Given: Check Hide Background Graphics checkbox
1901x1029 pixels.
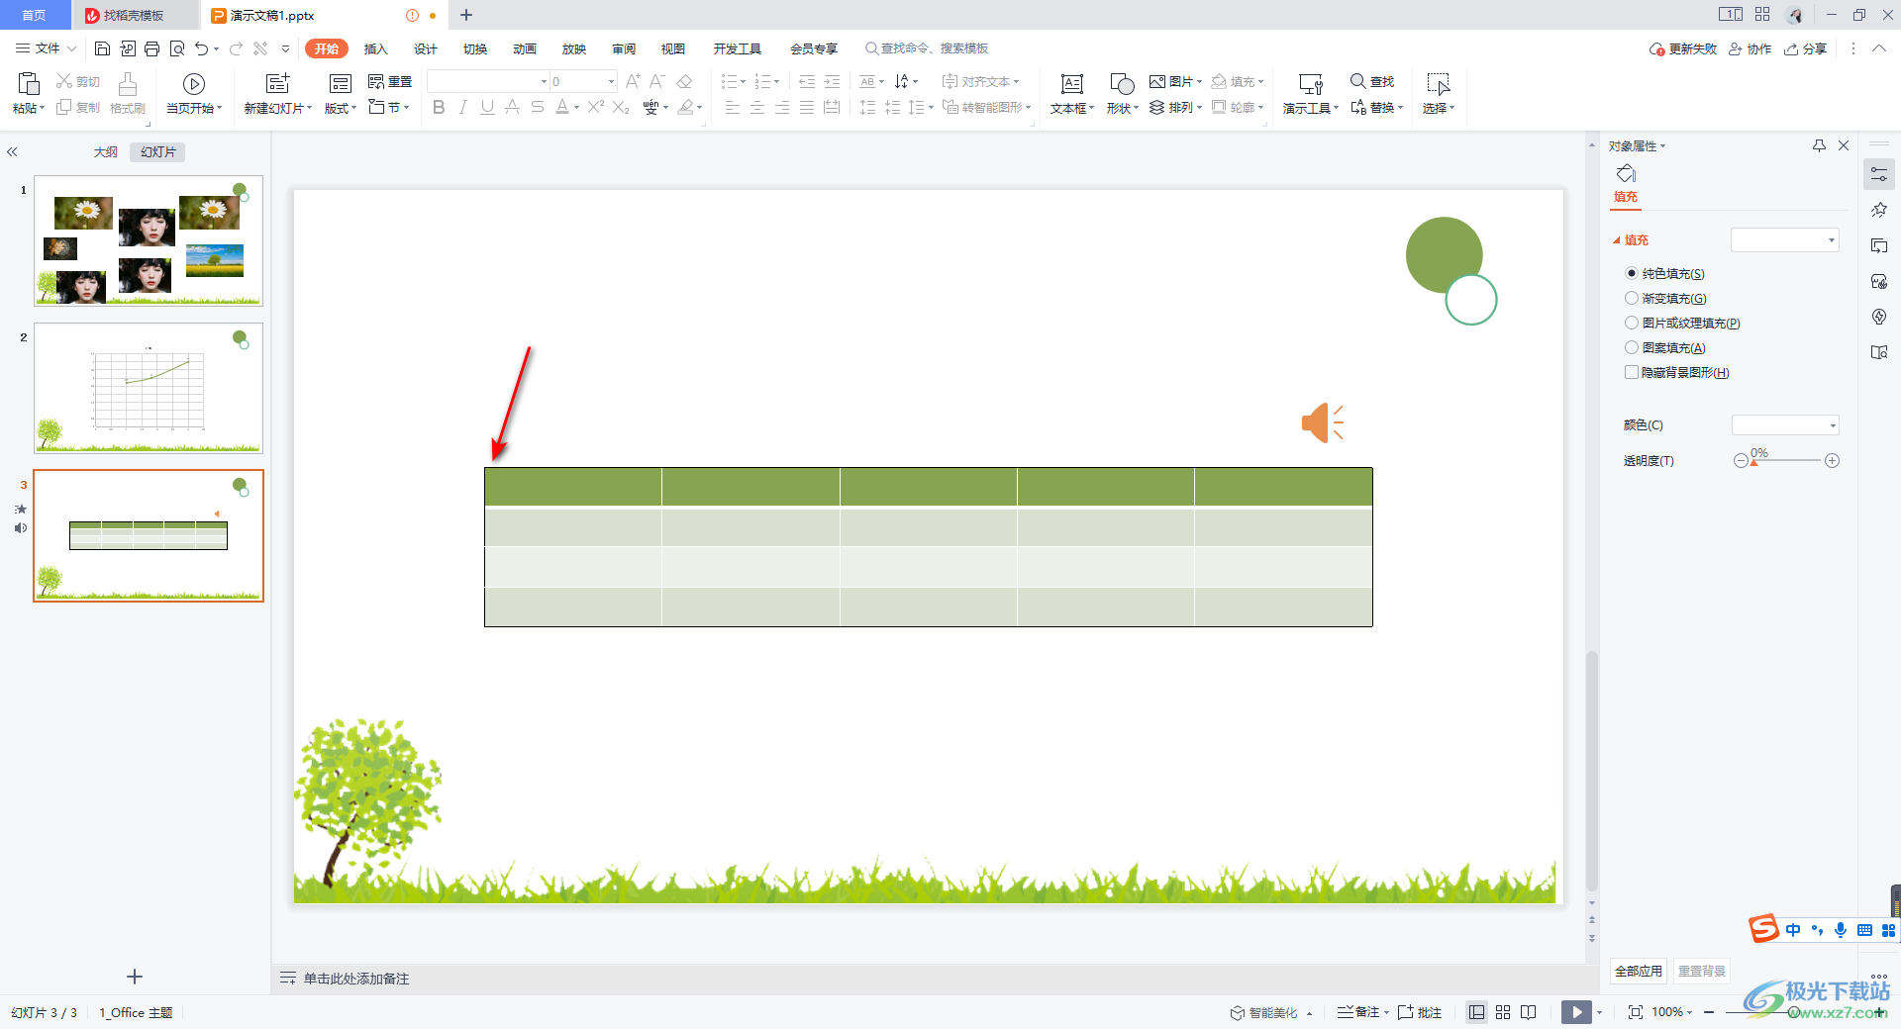Looking at the screenshot, I should point(1632,372).
